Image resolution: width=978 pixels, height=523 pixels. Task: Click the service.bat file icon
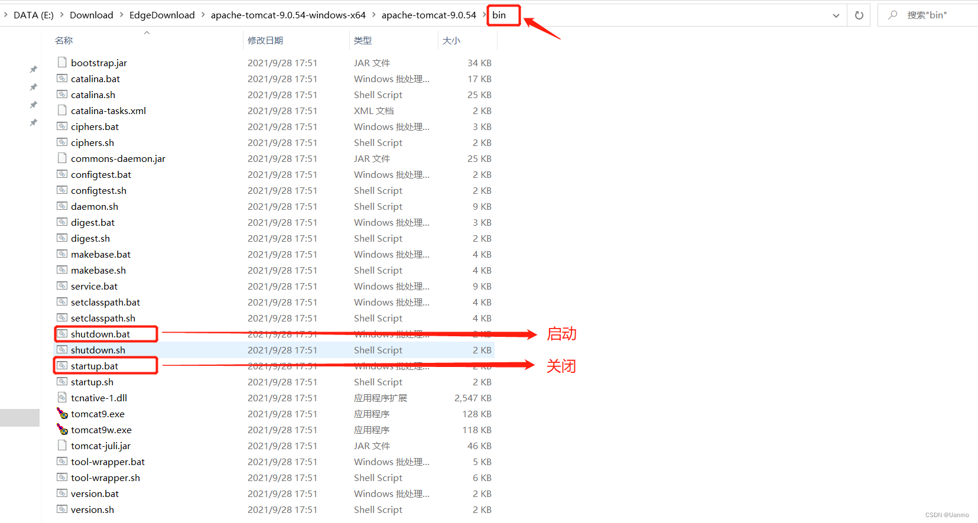(62, 285)
